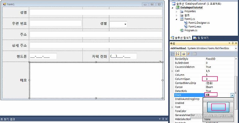Viewport: 239px width, 123px height.
Task: Switch to the 팀 탐색기 tab
Action: tap(201, 38)
